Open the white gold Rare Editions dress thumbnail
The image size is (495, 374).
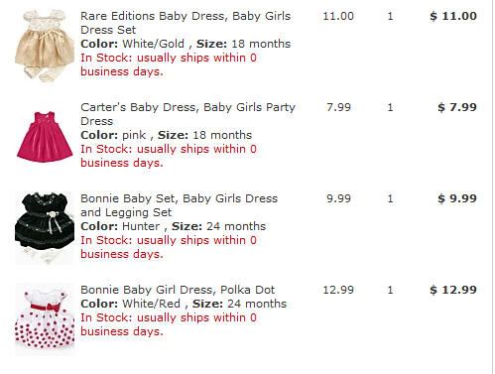click(x=45, y=46)
